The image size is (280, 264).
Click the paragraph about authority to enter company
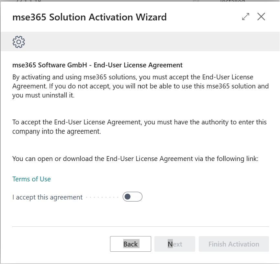(139, 127)
